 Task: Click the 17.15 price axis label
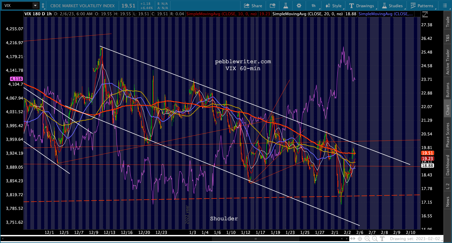point(427,202)
